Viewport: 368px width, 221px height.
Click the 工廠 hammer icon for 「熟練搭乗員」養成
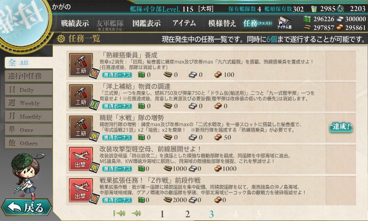[81, 65]
